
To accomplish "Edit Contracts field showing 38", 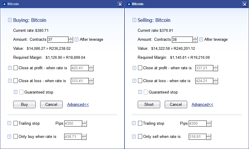I will (x=182, y=40).
